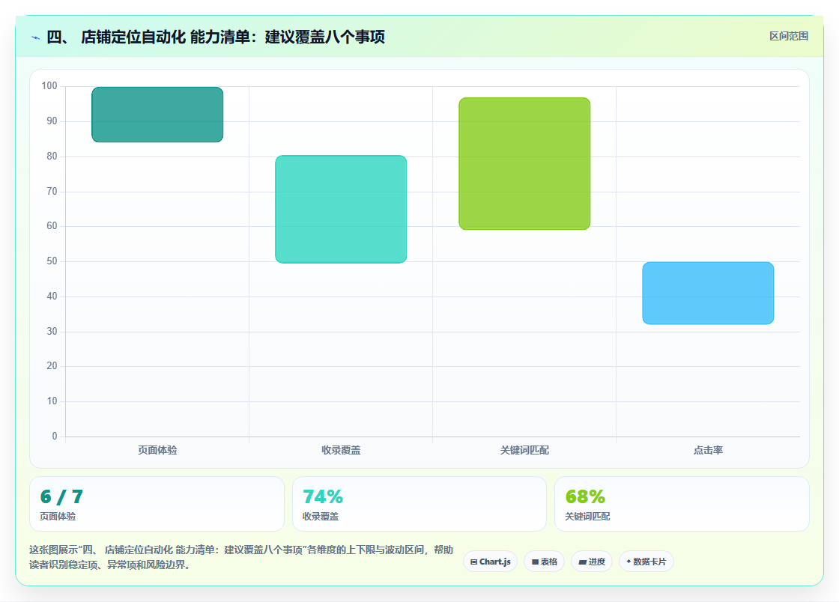Click the 数据卡片 tag
Viewport: 839px width, 602px height.
[646, 562]
